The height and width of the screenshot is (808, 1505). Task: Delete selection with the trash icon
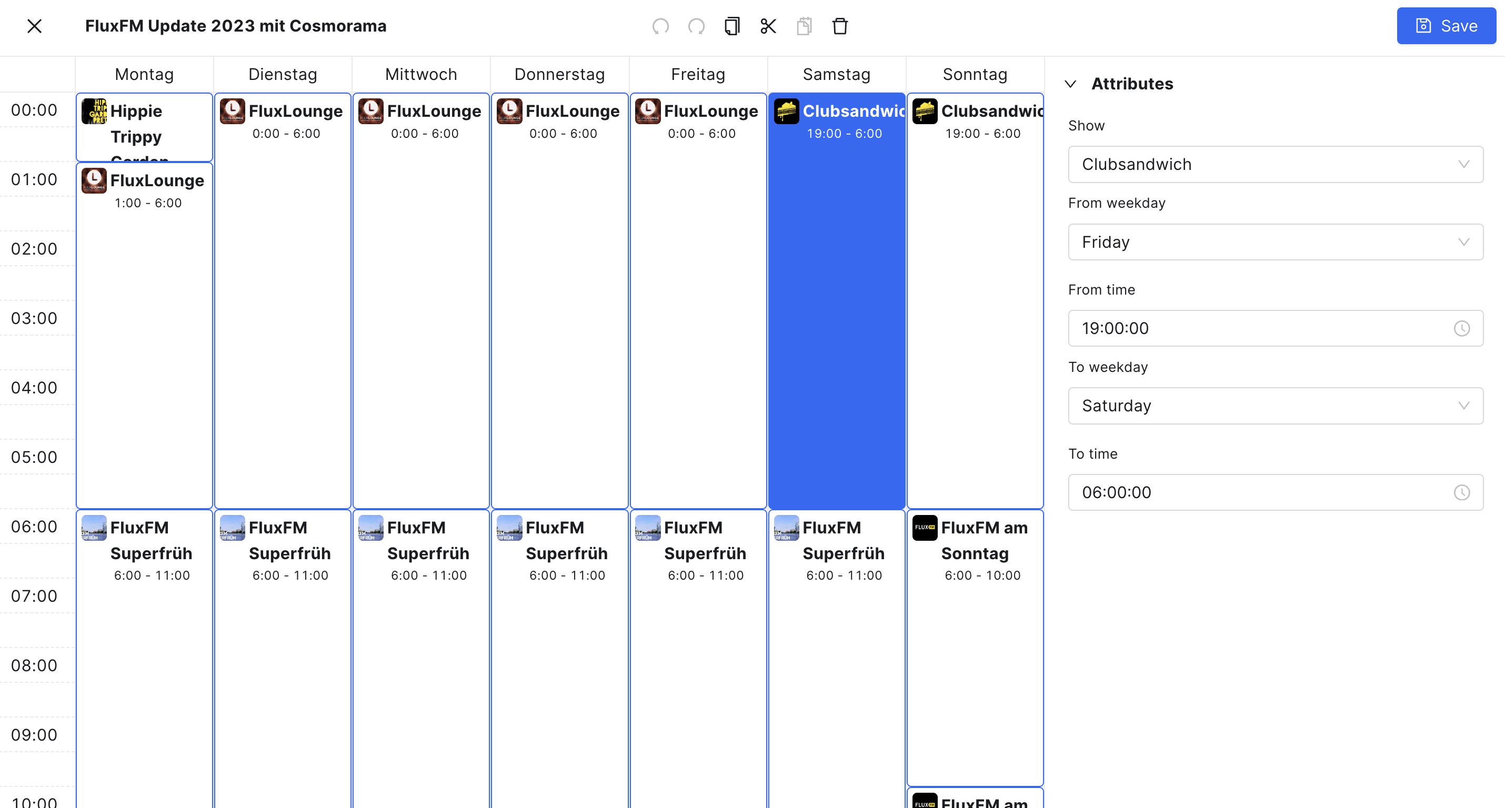840,26
